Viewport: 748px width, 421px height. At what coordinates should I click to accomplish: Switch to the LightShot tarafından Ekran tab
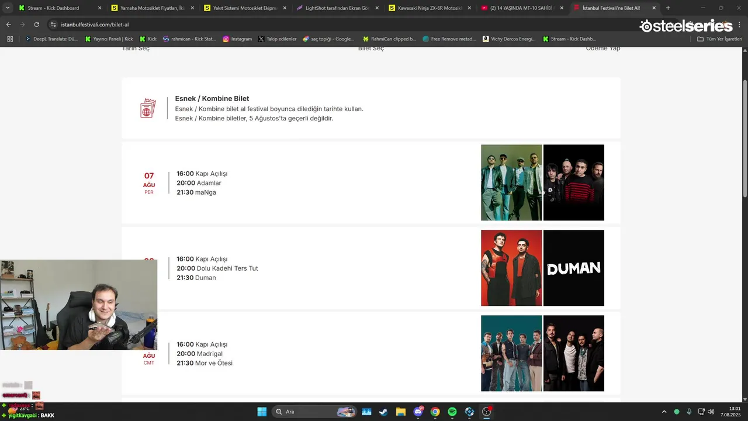tap(338, 8)
